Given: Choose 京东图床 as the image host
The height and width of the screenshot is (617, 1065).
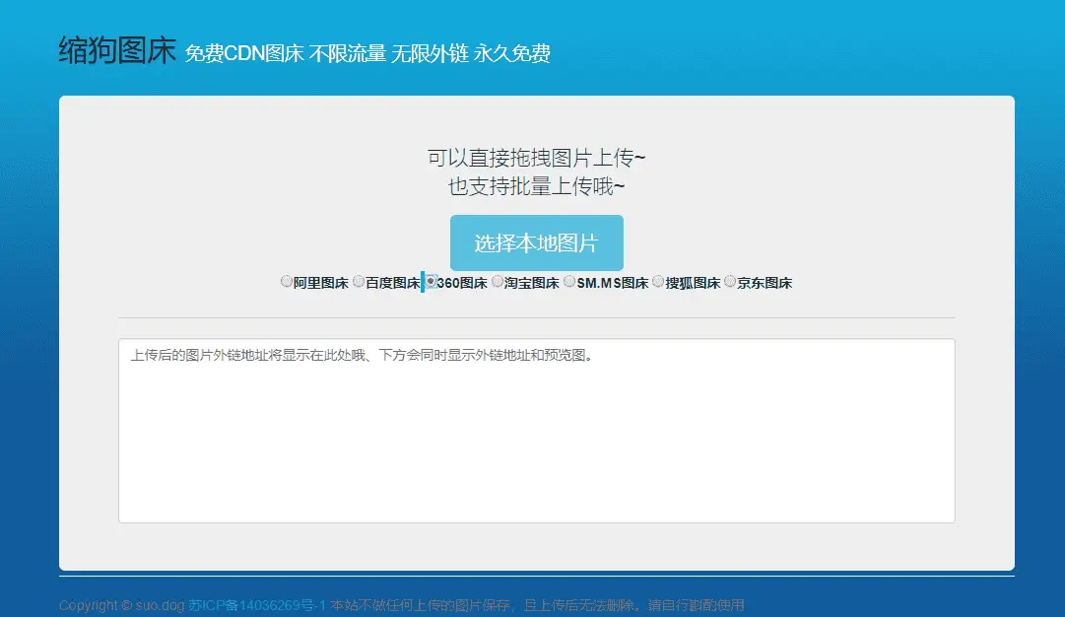Looking at the screenshot, I should (728, 282).
